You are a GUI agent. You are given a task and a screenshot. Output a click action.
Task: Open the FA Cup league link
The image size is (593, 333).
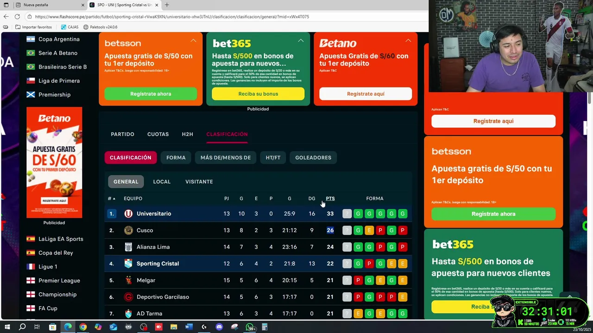[x=48, y=308]
